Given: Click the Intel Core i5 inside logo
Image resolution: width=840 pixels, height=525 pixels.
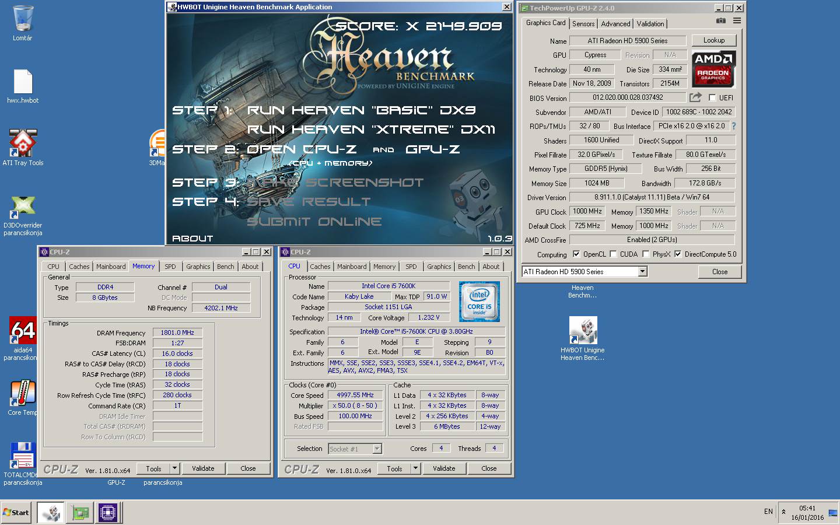Looking at the screenshot, I should point(479,302).
